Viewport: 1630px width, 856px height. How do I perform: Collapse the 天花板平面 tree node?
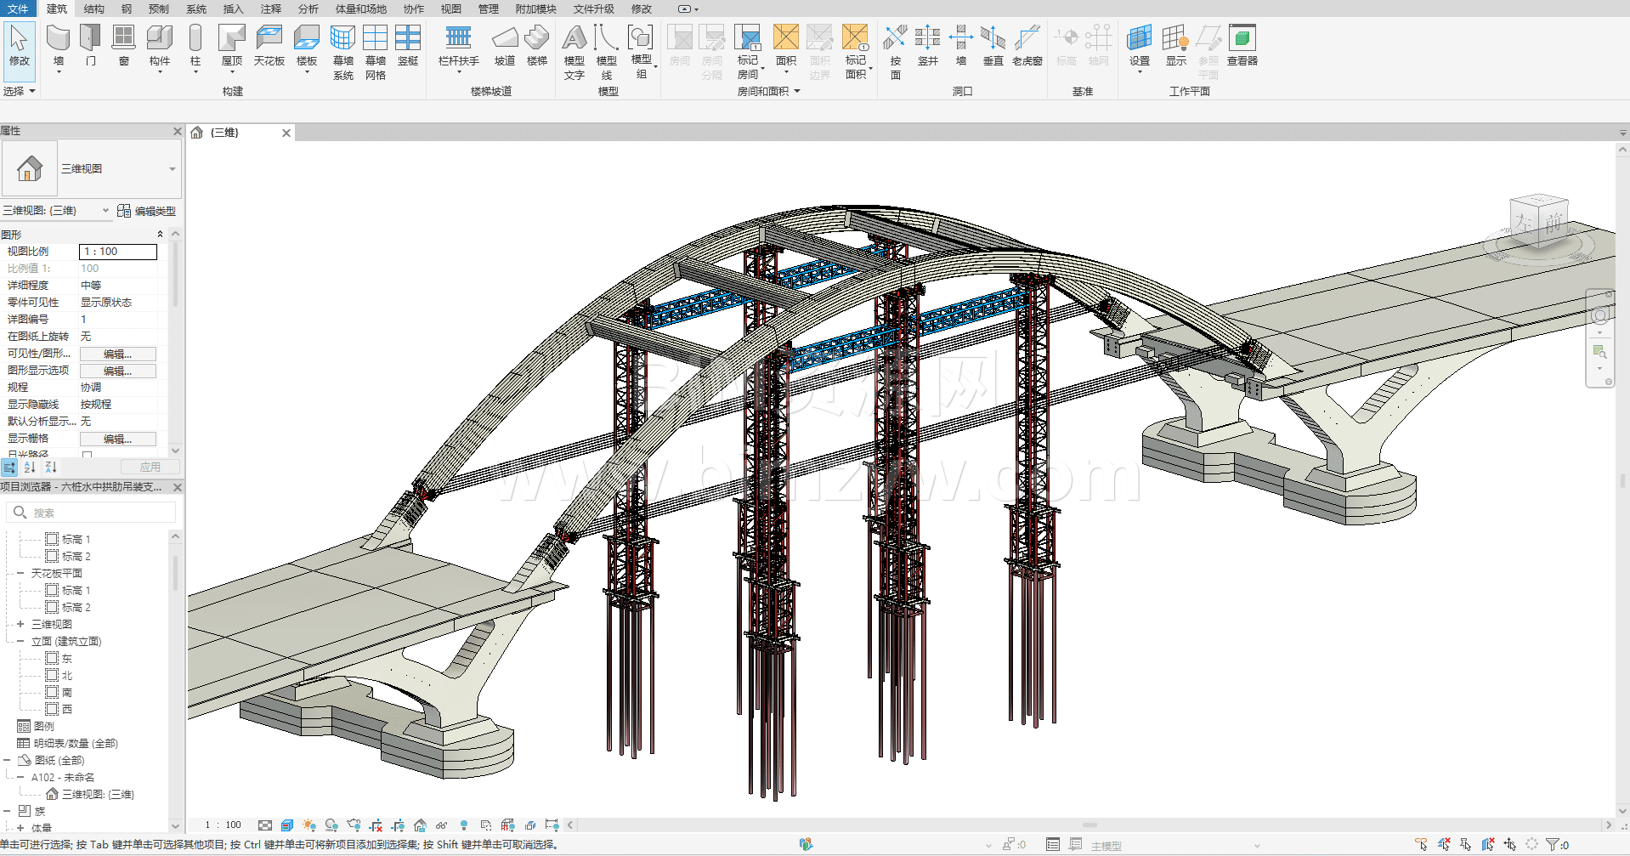click(20, 573)
